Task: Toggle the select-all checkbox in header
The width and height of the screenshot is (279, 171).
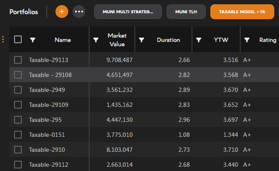Action: point(18,39)
